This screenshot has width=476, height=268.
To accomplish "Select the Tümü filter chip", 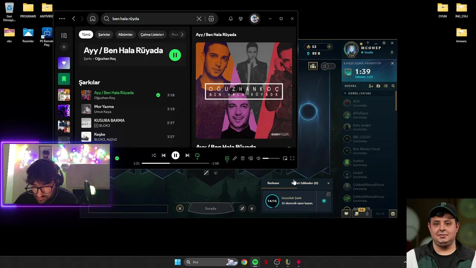I will [86, 35].
